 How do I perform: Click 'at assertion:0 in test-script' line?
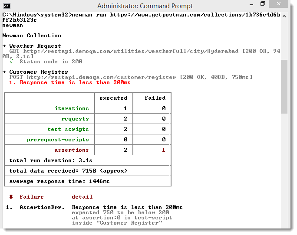coord(122,218)
